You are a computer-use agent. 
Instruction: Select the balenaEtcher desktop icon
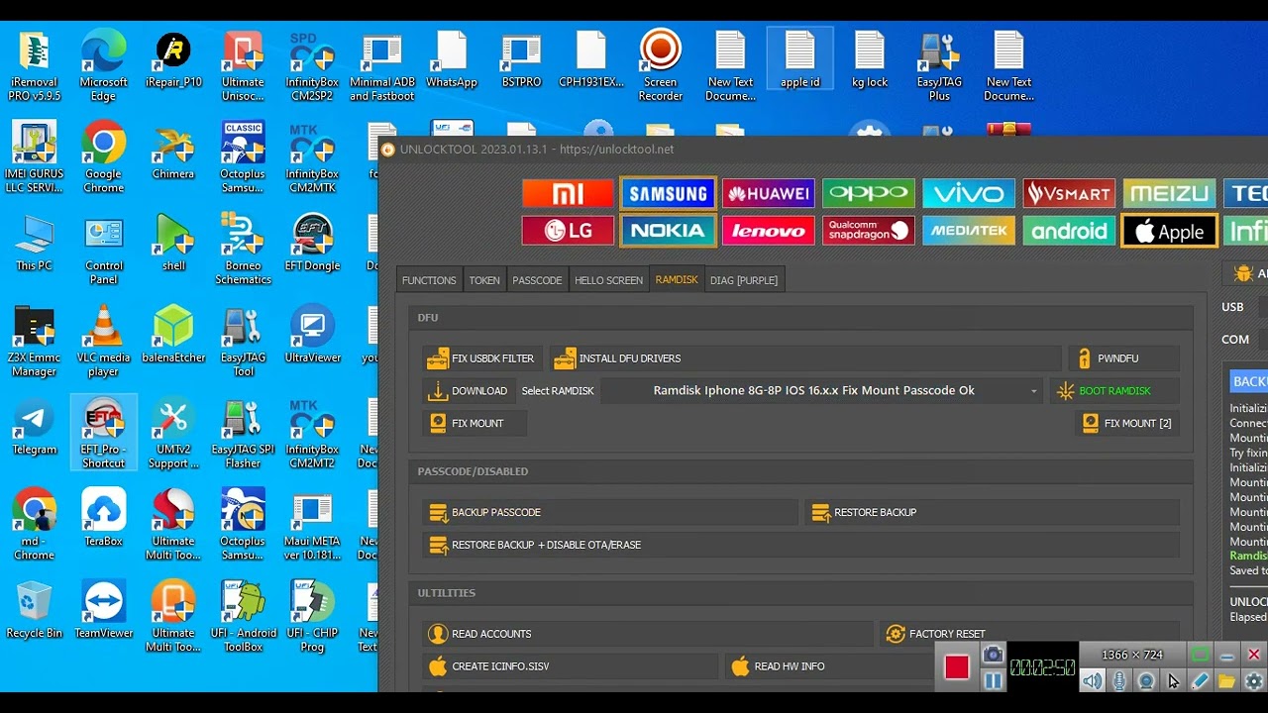pyautogui.click(x=173, y=335)
